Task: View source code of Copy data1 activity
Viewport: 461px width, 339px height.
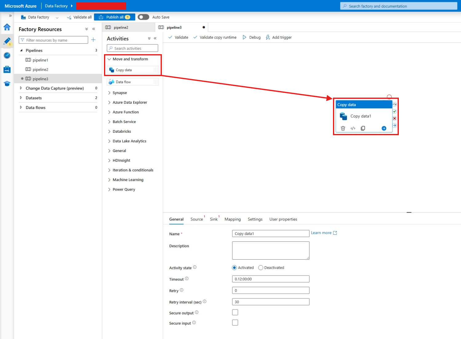Action: (x=353, y=128)
